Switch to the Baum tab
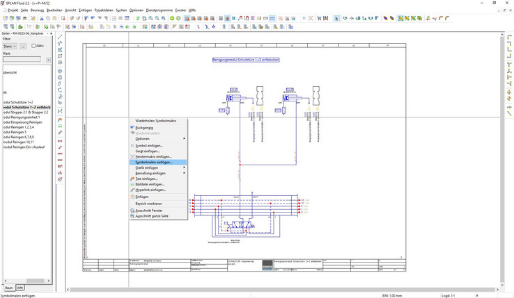514x298 pixels. [9, 288]
